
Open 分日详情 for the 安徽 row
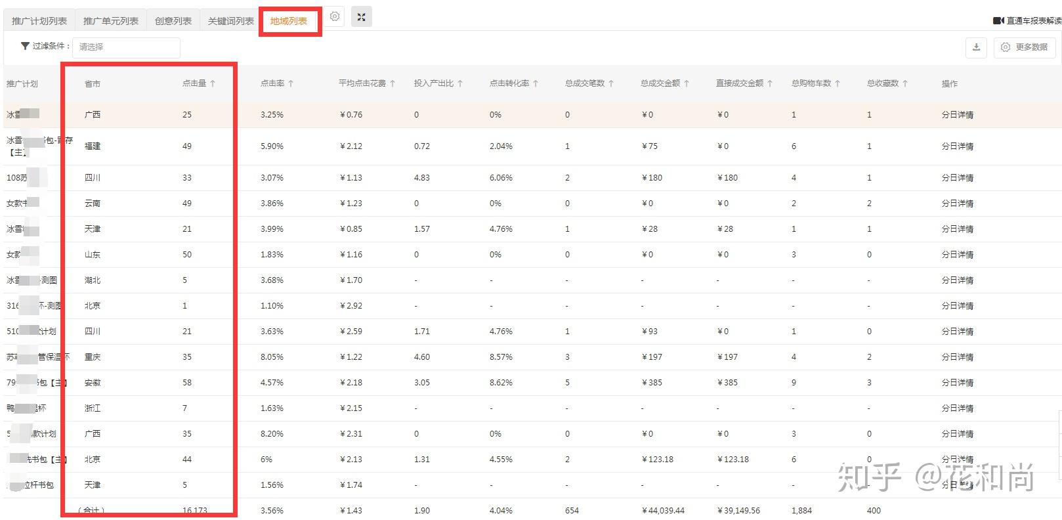(x=958, y=383)
